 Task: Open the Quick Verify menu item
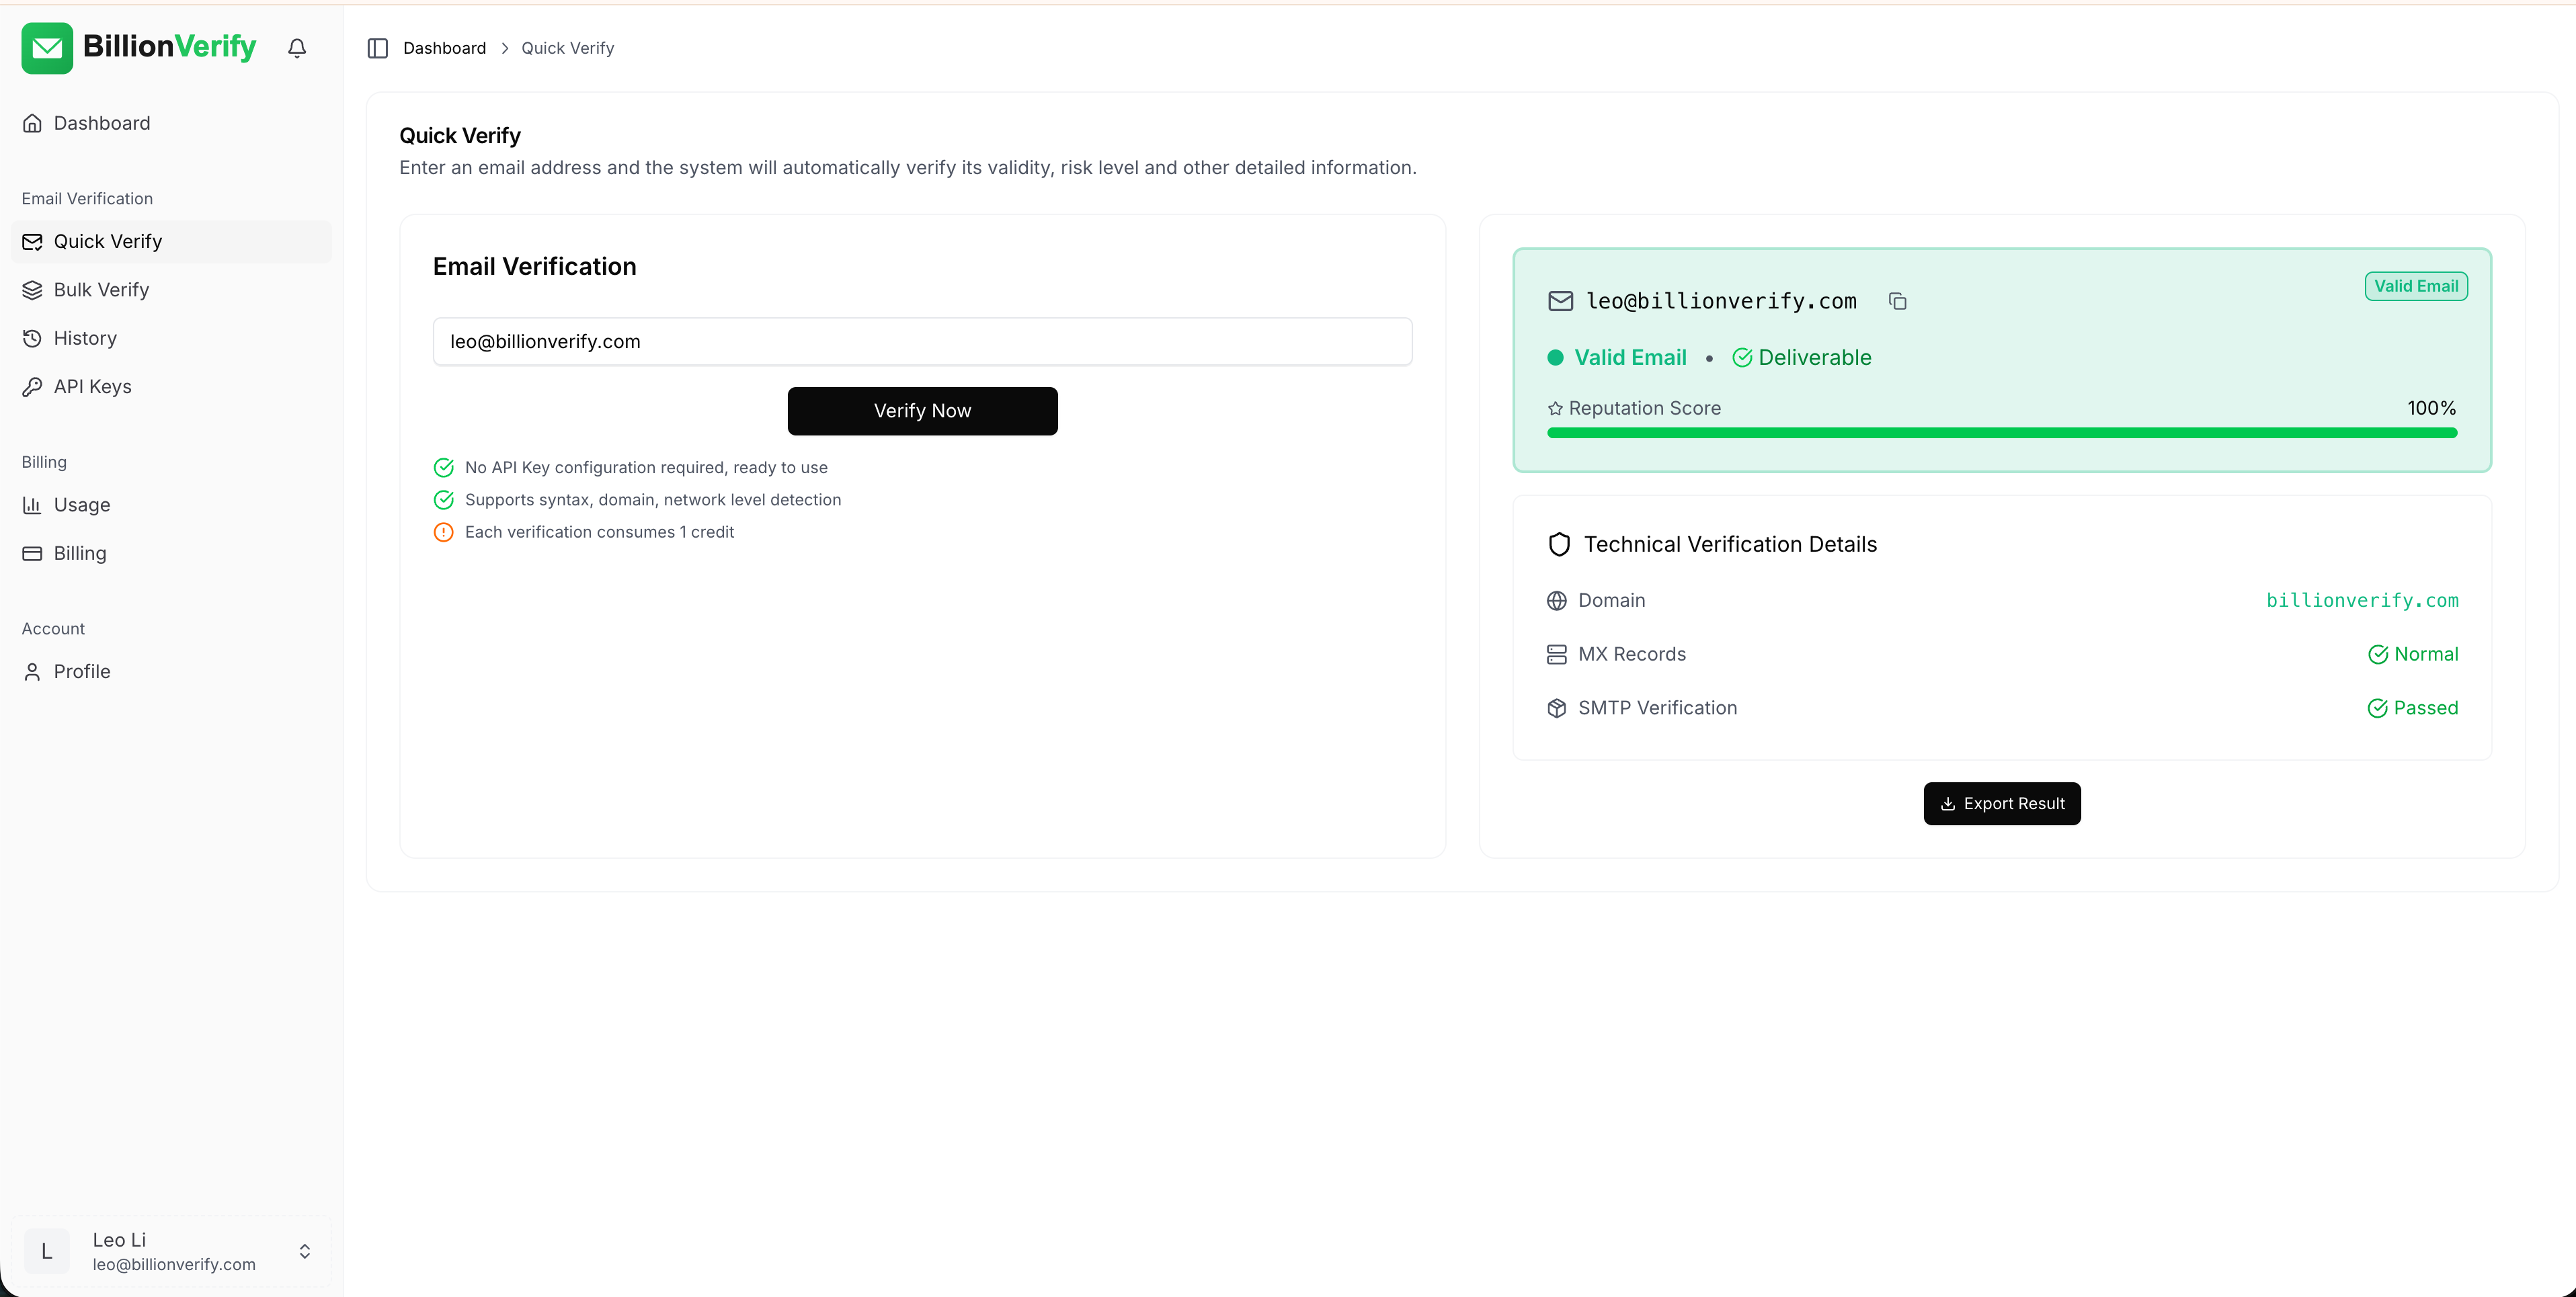[x=108, y=242]
